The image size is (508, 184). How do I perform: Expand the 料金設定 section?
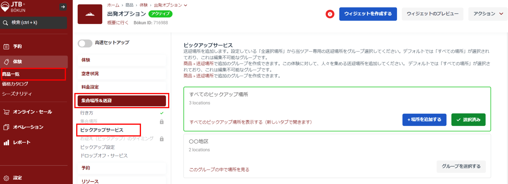click(122, 87)
